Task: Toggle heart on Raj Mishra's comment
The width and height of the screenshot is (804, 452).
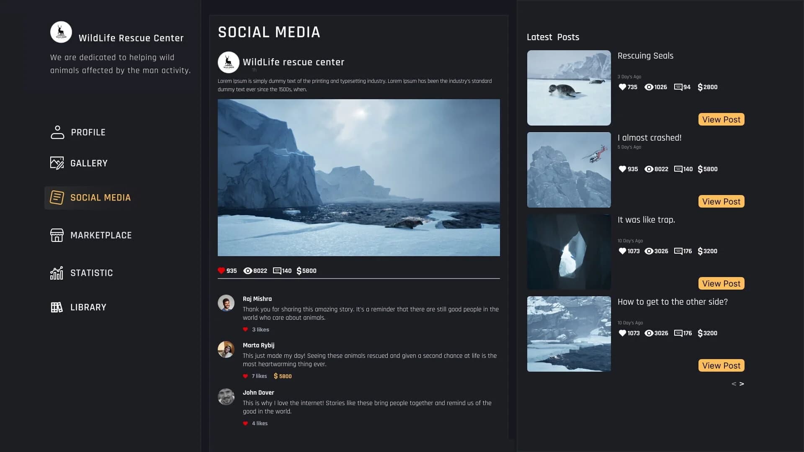Action: (x=245, y=330)
